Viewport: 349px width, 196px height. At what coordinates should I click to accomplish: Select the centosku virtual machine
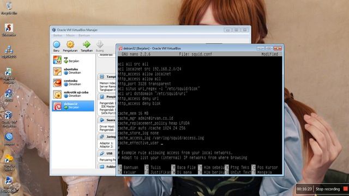click(73, 83)
